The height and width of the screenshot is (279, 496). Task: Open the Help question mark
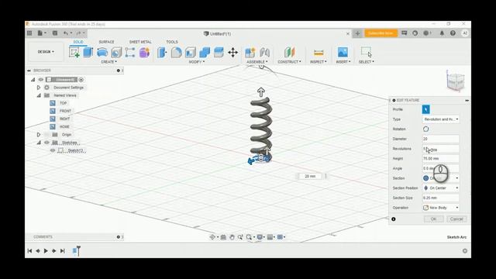pos(453,33)
